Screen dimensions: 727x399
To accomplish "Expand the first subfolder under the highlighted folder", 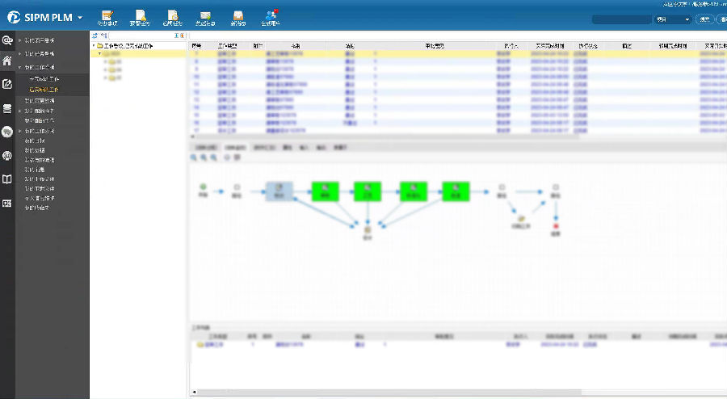I will 106,61.
